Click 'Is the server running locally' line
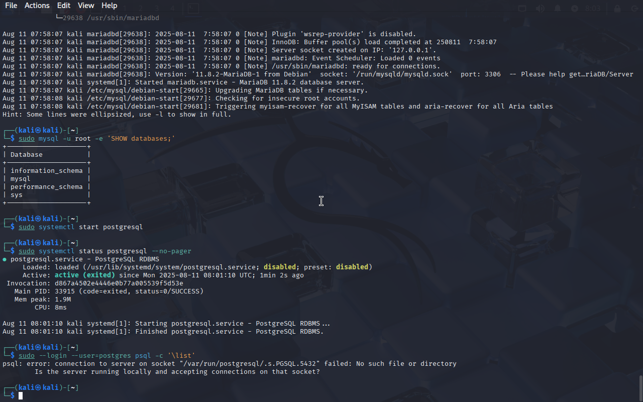Screen dimensions: 643x402 (177, 372)
